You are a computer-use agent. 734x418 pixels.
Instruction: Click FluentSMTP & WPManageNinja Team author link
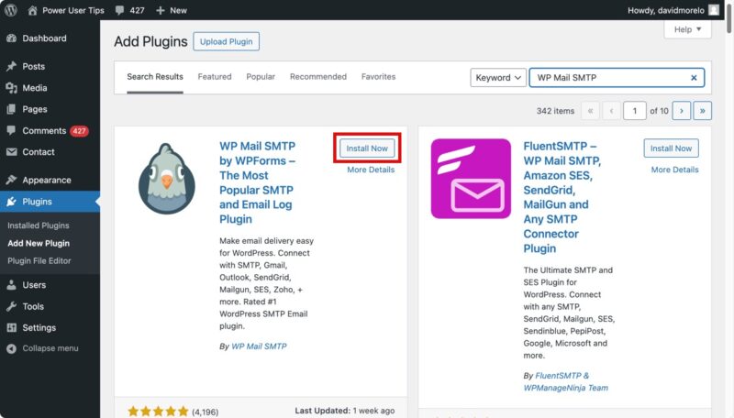pos(565,381)
